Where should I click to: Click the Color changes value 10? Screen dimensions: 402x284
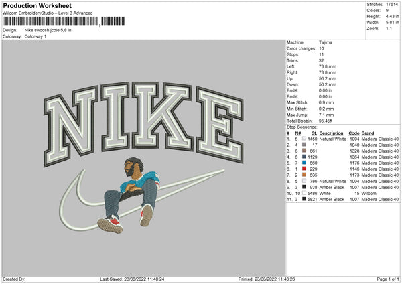[322, 48]
